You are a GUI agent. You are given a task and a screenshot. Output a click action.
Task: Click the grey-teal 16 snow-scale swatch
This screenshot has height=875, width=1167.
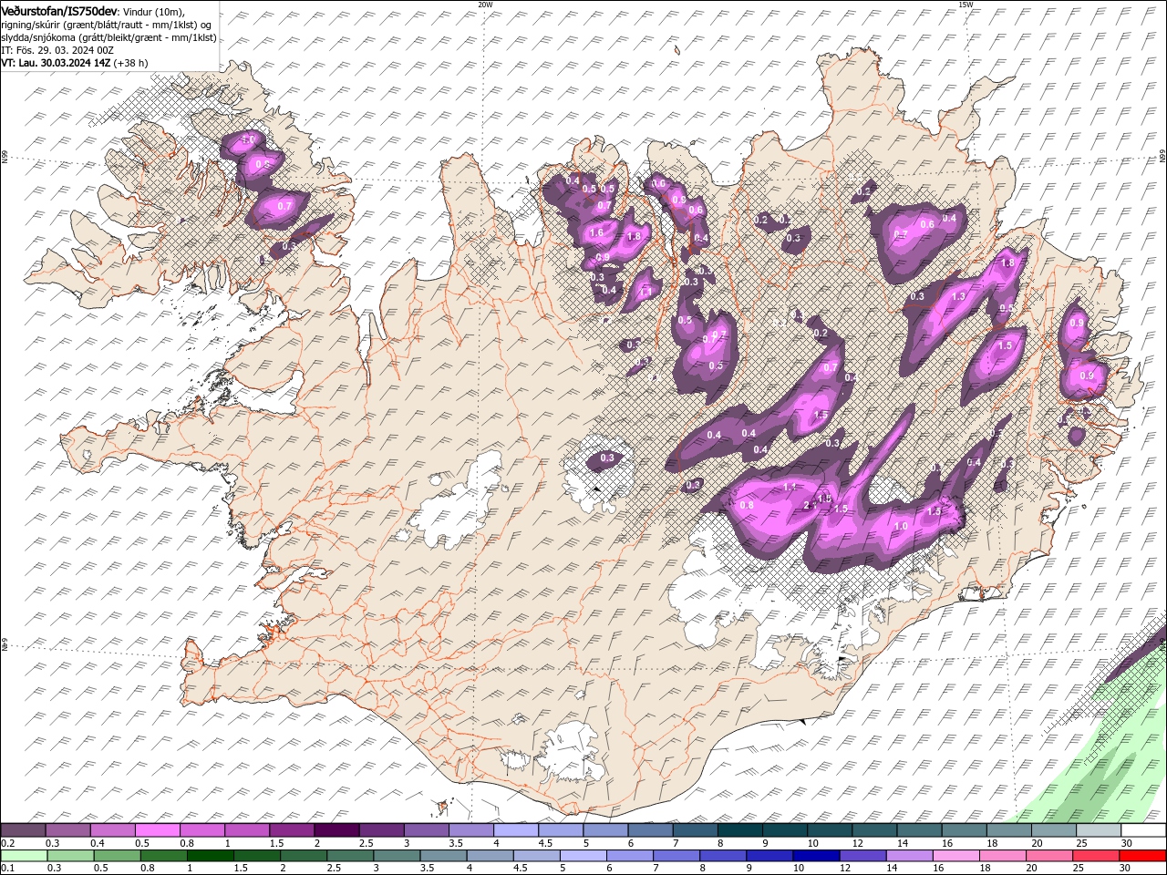tap(963, 829)
